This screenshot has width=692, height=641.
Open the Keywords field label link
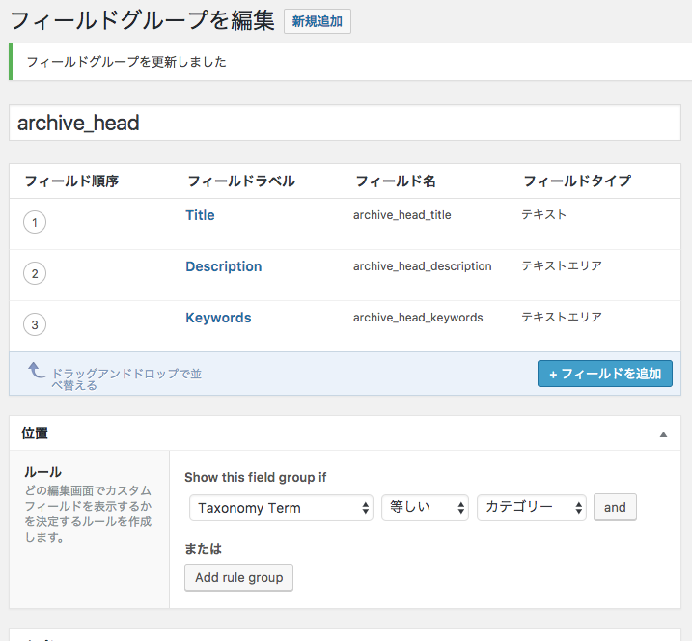218,318
